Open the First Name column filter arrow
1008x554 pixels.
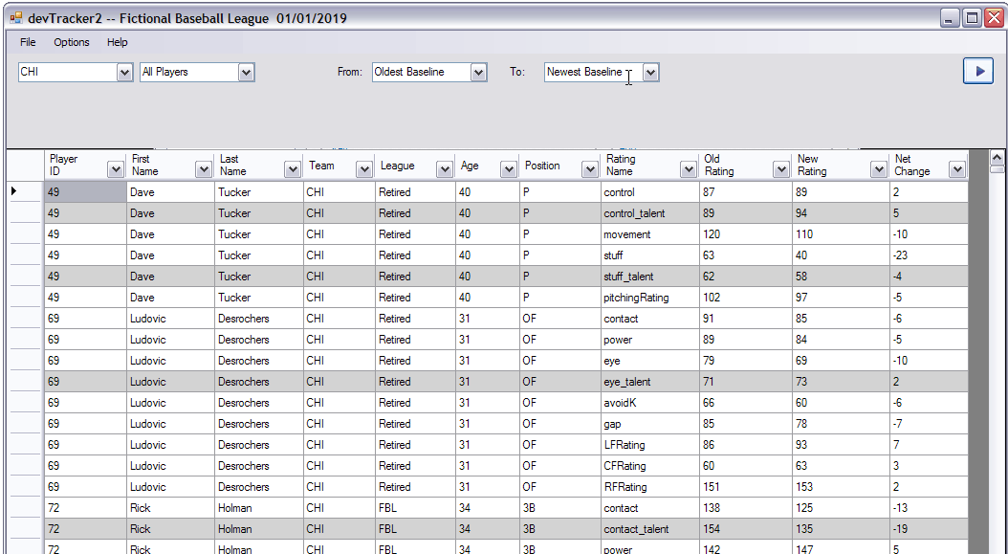coord(204,169)
